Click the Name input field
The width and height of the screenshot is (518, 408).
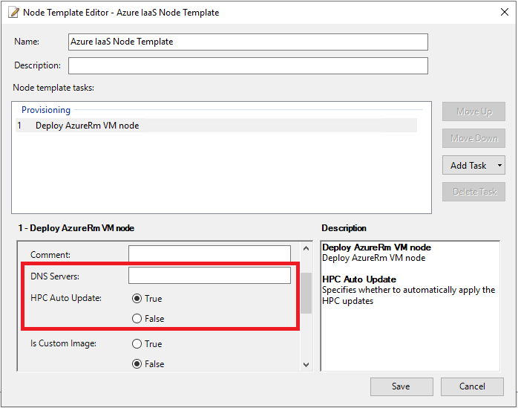click(x=248, y=42)
